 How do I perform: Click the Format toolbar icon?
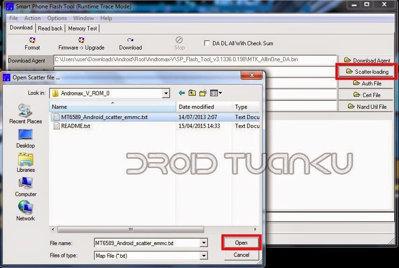click(32, 40)
